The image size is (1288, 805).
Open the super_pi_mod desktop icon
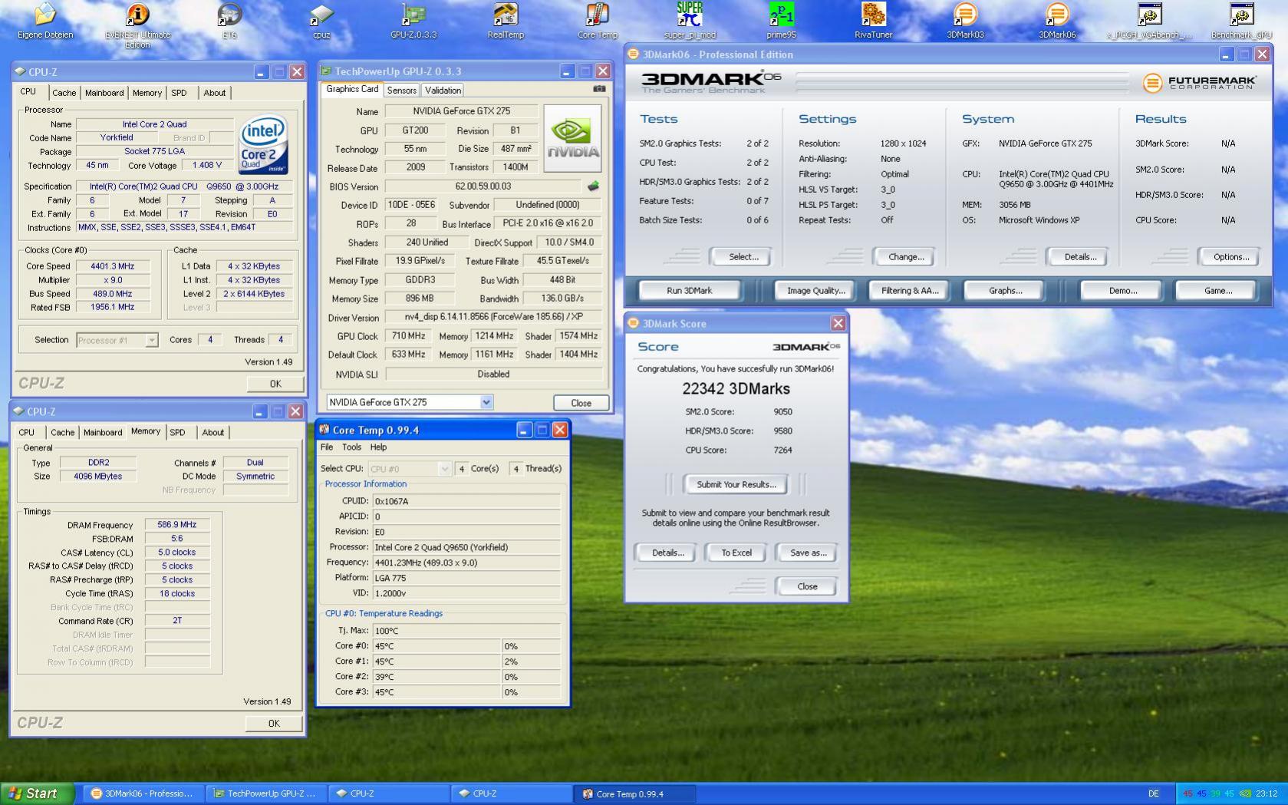coord(690,21)
